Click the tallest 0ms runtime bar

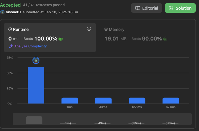click(x=36, y=85)
